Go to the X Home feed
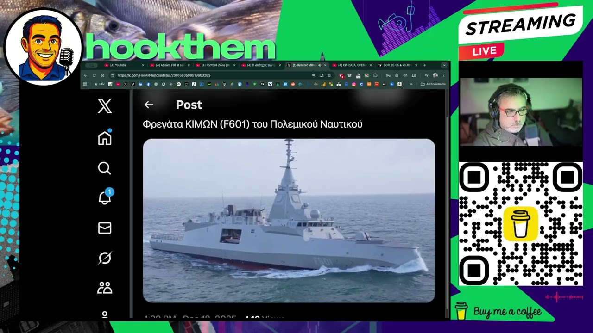 pyautogui.click(x=105, y=138)
